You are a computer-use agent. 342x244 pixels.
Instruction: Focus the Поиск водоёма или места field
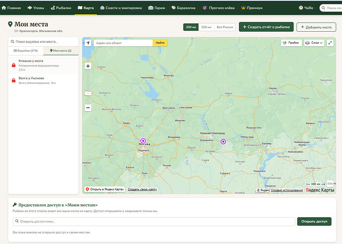(x=43, y=42)
